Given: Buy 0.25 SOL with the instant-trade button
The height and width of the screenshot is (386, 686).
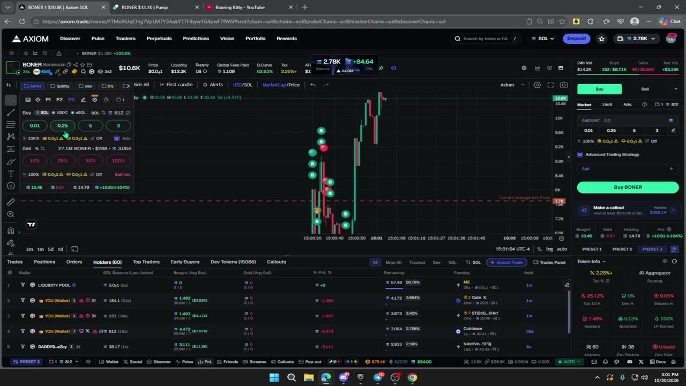Looking at the screenshot, I should [x=63, y=125].
